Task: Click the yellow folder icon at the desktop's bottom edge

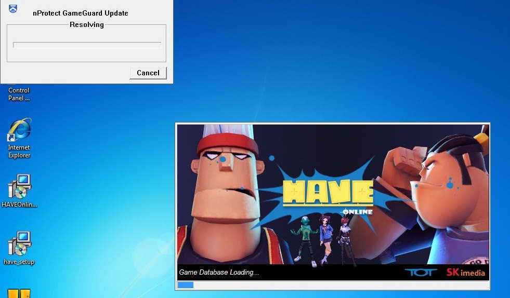Action: 19,293
